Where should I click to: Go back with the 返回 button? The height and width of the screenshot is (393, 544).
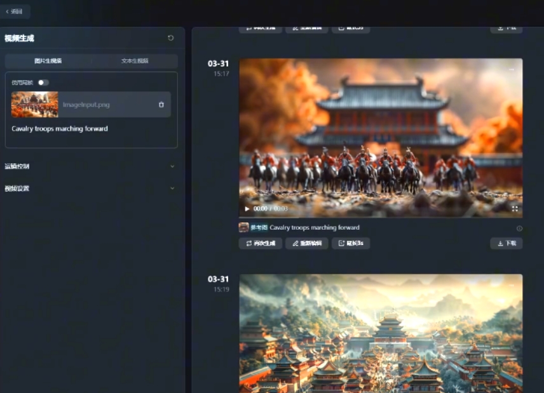coord(15,11)
